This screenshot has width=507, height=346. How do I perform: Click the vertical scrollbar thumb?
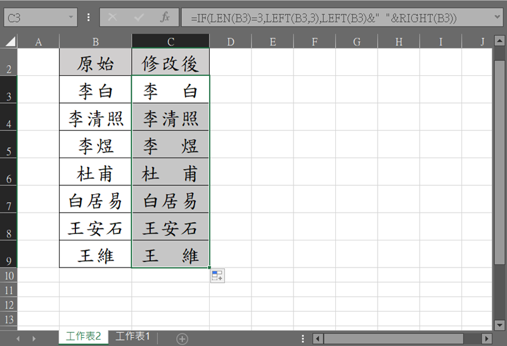click(x=499, y=163)
